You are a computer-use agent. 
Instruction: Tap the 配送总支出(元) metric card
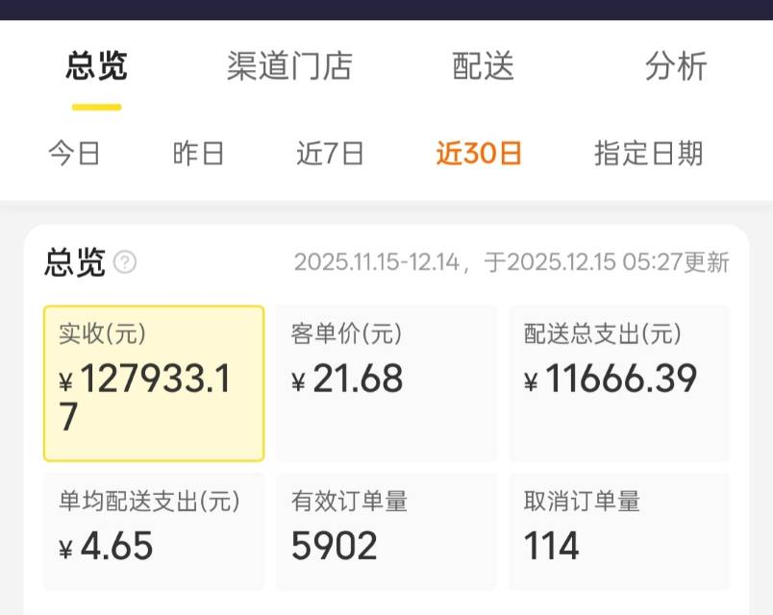(619, 383)
